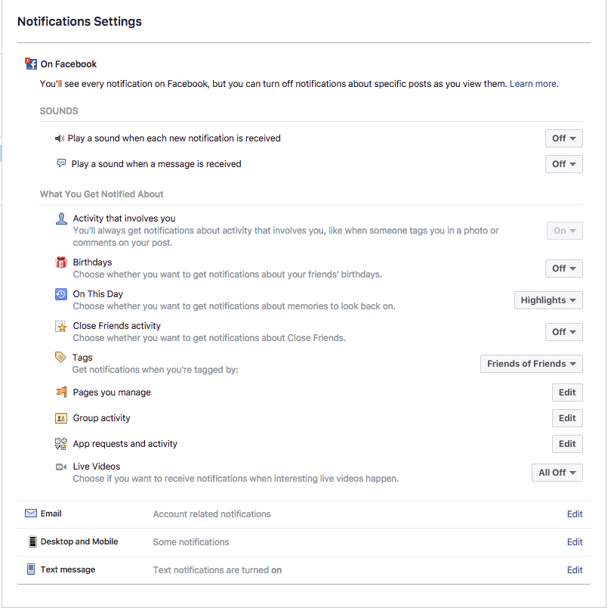Expand the On This Day Highlights dropdown

548,300
